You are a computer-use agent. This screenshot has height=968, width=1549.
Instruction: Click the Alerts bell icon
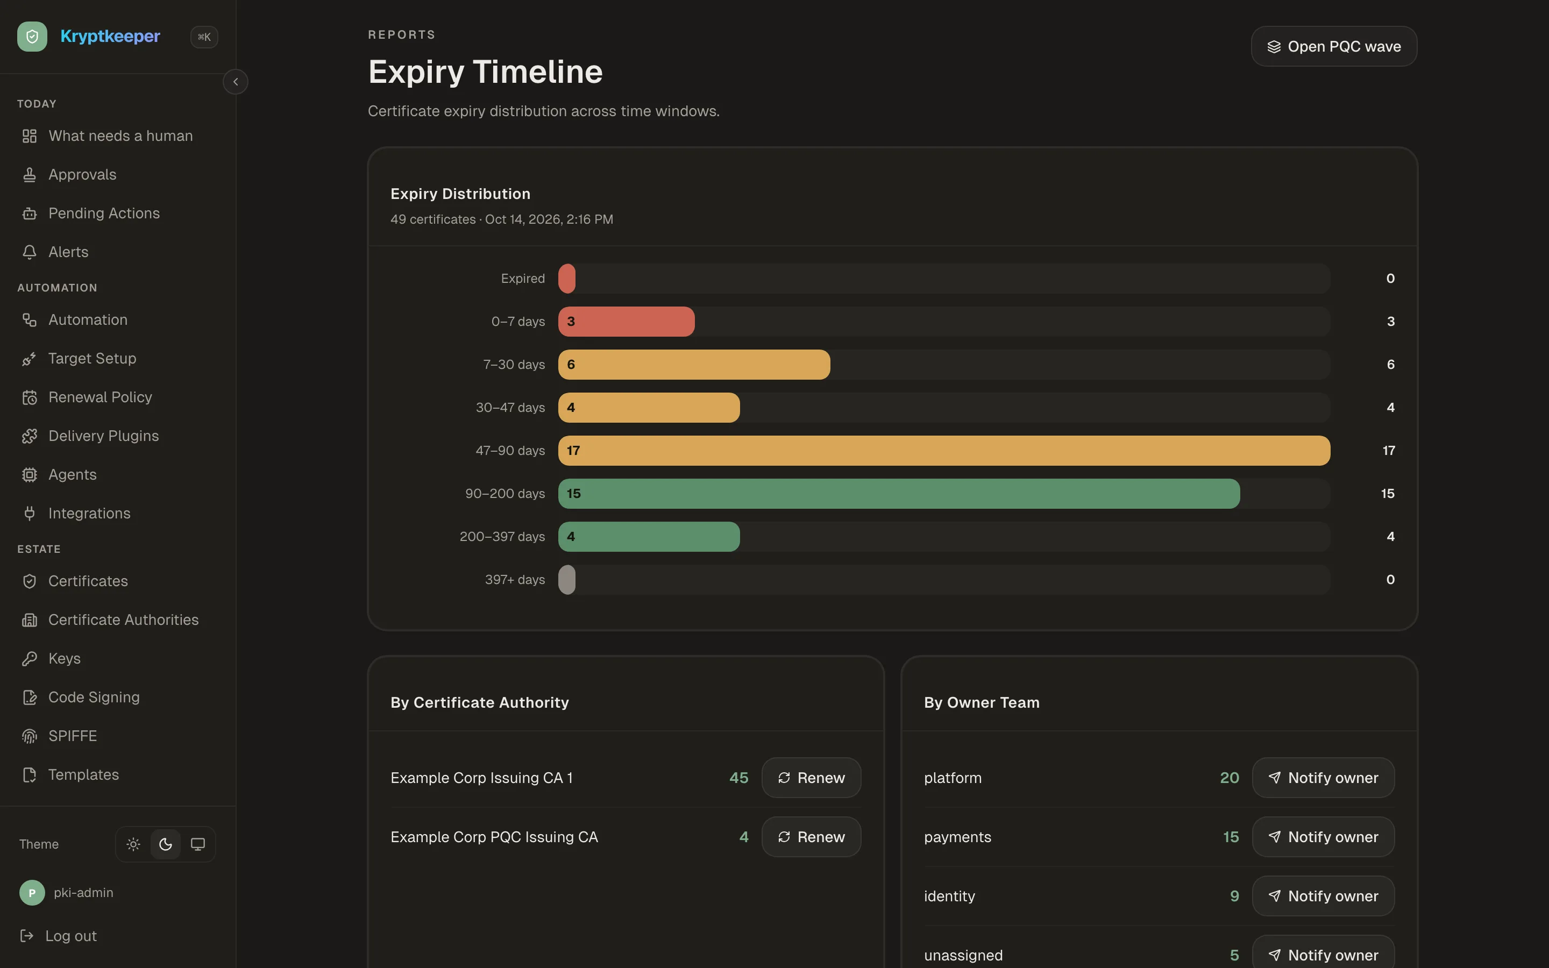(x=30, y=252)
